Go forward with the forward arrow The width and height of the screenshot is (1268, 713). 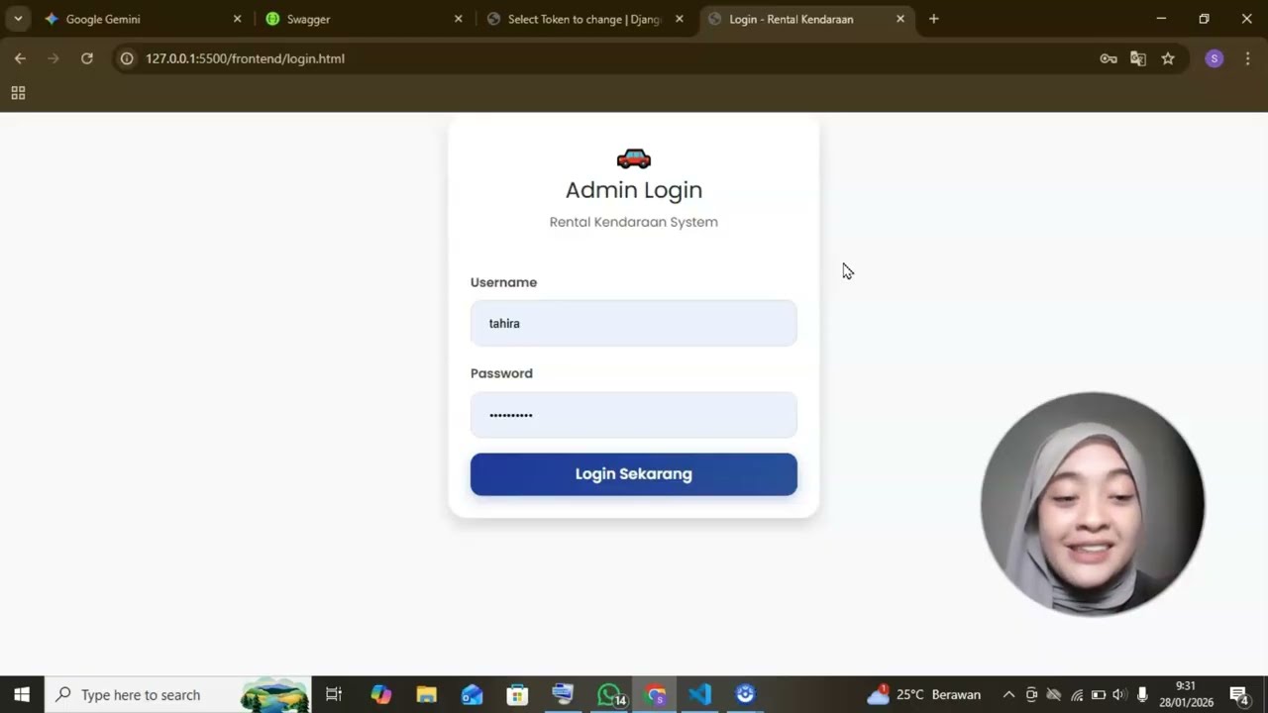point(53,58)
